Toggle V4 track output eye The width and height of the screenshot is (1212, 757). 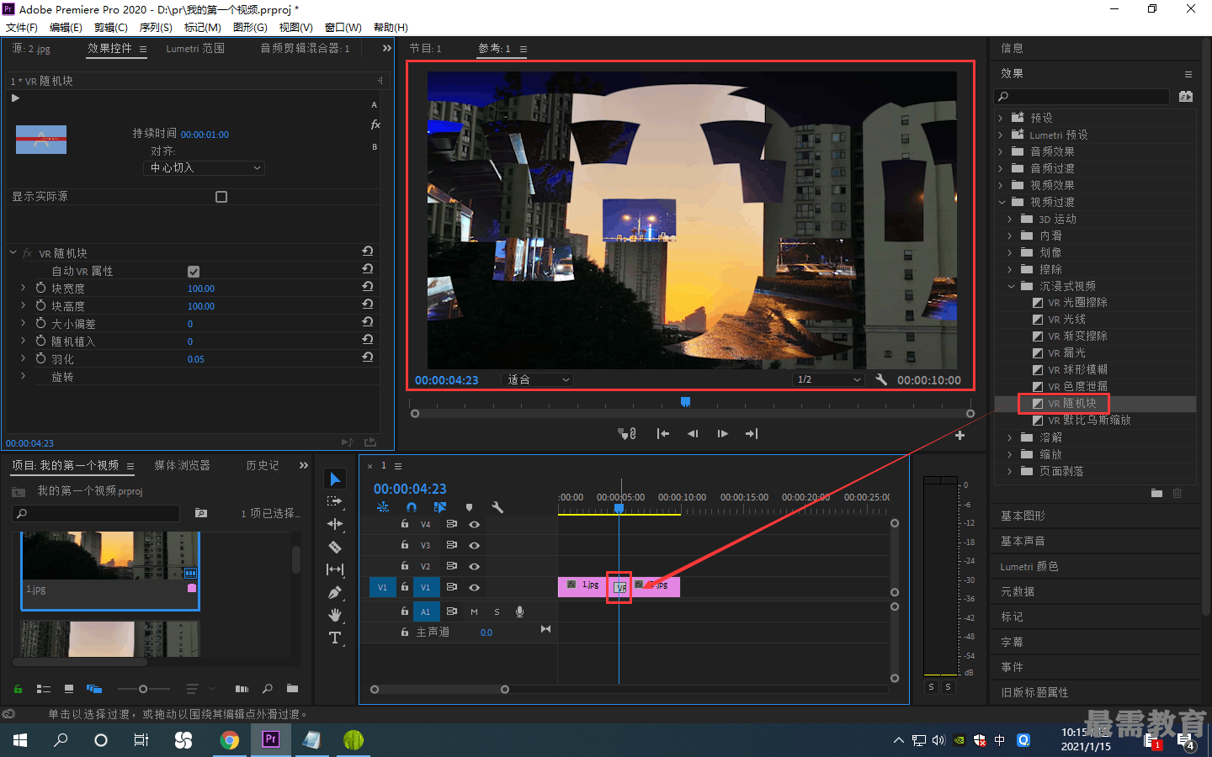[x=475, y=524]
